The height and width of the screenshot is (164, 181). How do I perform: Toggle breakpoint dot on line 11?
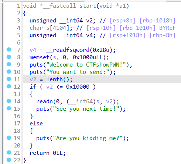[x=9, y=79]
